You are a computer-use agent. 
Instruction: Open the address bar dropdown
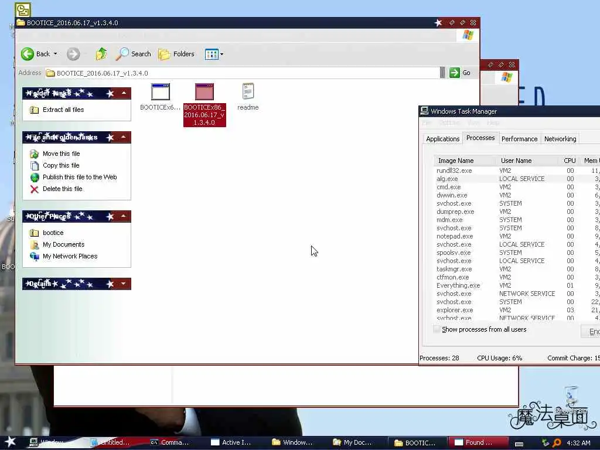point(442,73)
